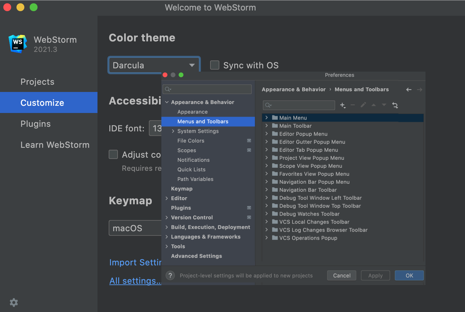
Task: Click the settings search input field
Action: tap(207, 89)
